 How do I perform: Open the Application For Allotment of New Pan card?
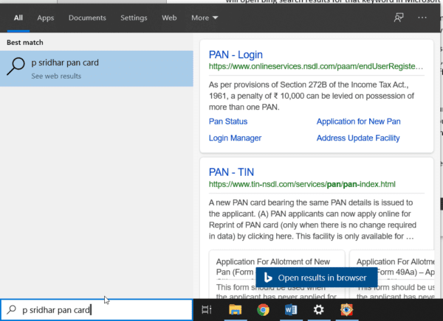pyautogui.click(x=277, y=274)
